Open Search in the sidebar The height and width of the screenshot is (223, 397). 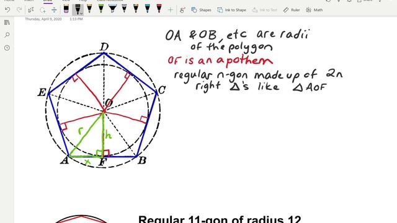(x=7, y=35)
